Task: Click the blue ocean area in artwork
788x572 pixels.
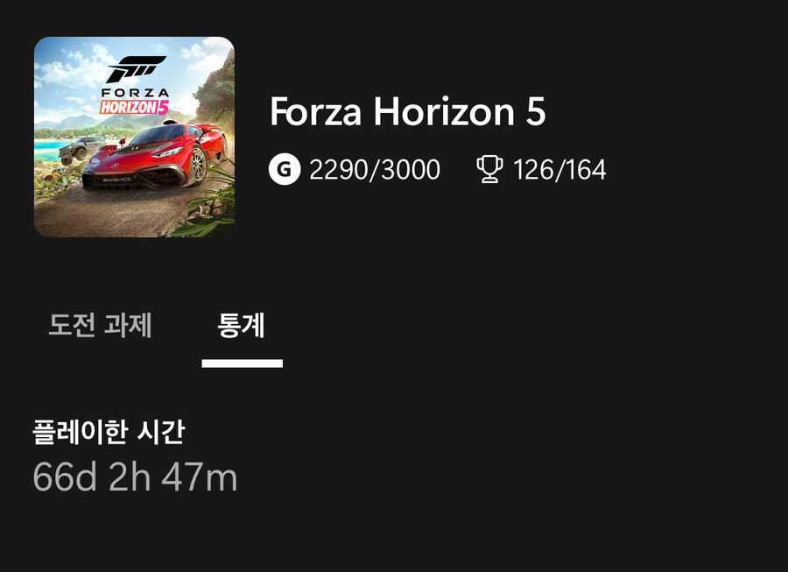Action: pyautogui.click(x=50, y=150)
